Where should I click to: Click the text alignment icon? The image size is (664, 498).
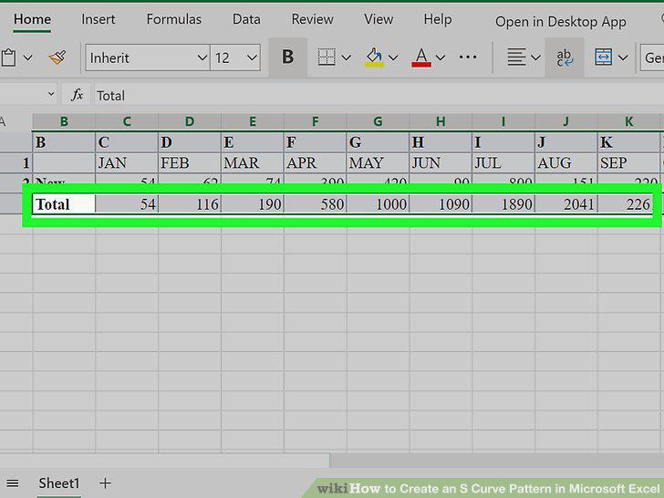(516, 57)
